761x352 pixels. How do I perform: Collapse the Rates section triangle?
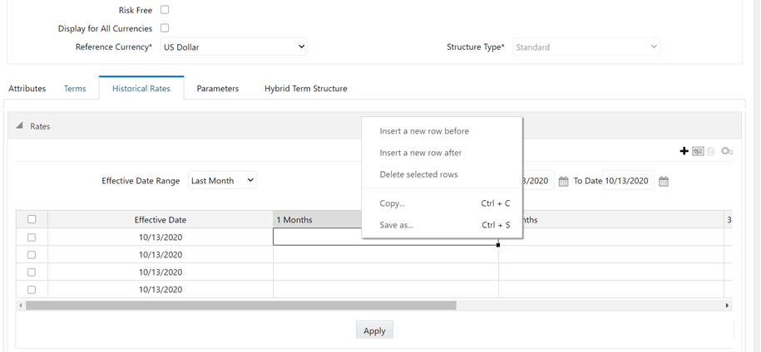pos(19,126)
